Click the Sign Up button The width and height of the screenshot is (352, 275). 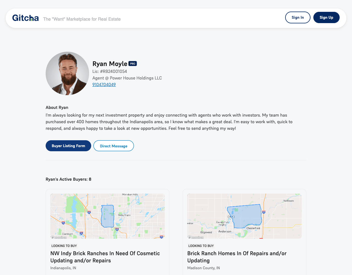pyautogui.click(x=326, y=18)
